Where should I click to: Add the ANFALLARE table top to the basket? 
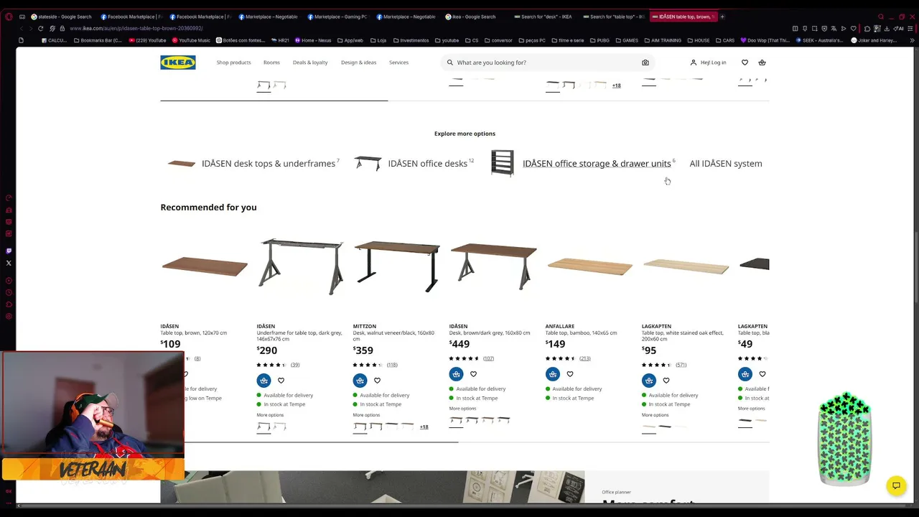coord(553,374)
